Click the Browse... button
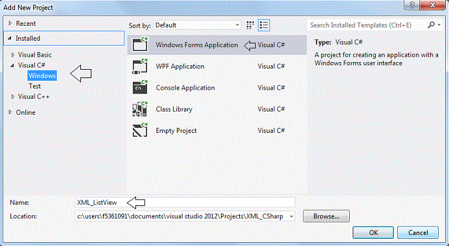 326,216
